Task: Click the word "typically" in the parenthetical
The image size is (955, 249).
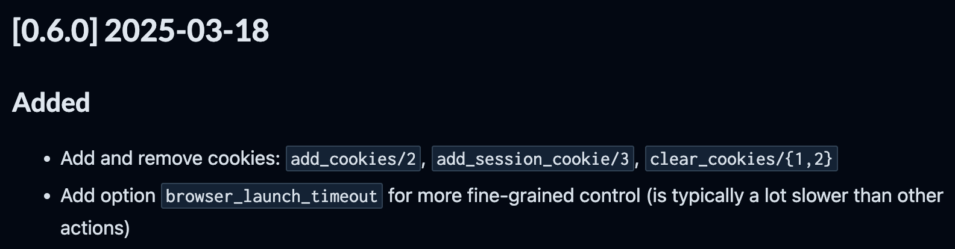Action: [708, 195]
